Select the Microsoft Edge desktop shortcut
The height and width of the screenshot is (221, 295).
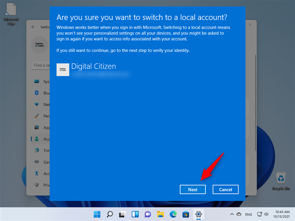[11, 14]
